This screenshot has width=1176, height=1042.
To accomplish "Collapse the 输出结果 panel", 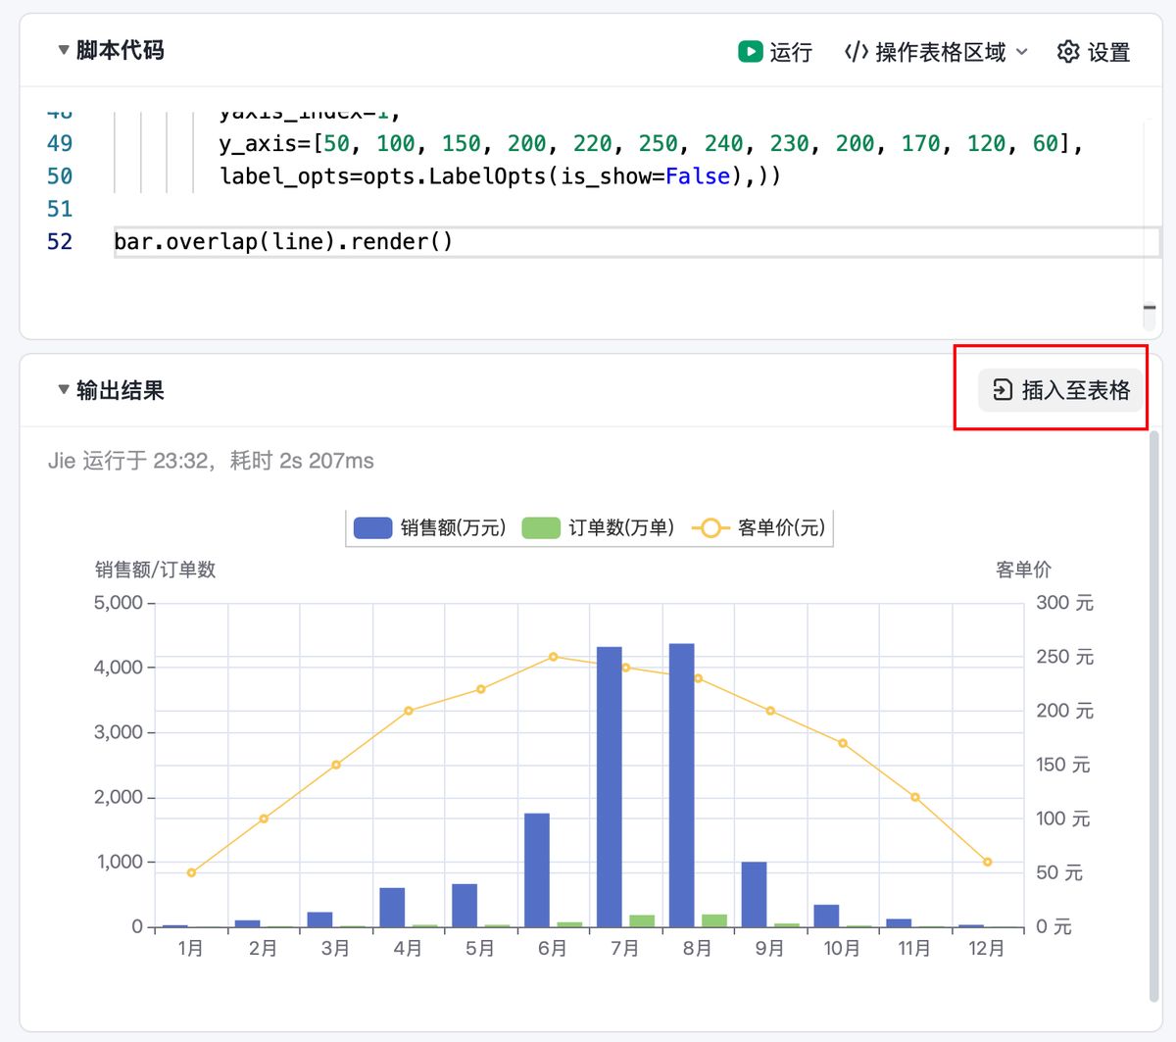I will pyautogui.click(x=62, y=389).
